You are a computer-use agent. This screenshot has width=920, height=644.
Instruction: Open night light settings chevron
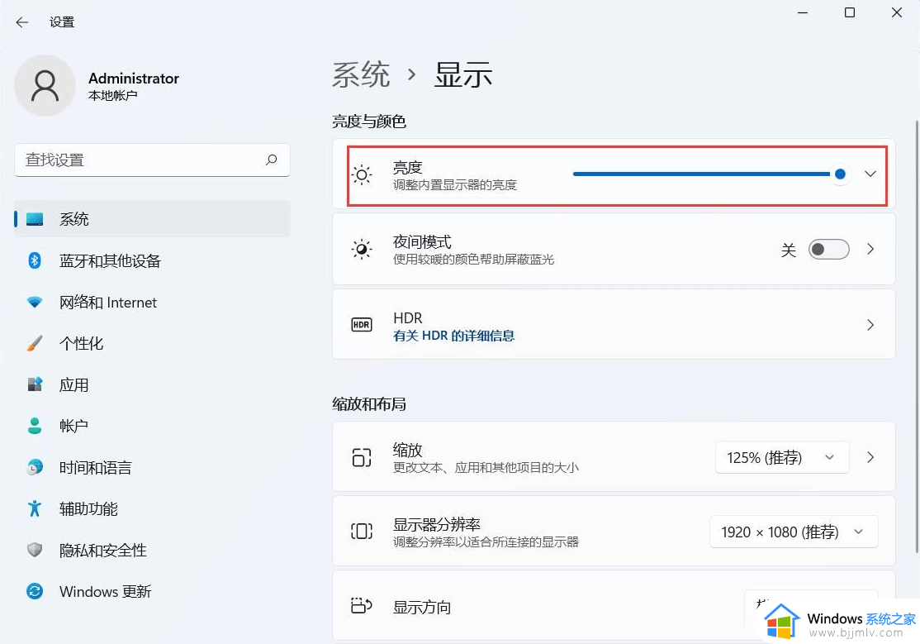click(870, 249)
